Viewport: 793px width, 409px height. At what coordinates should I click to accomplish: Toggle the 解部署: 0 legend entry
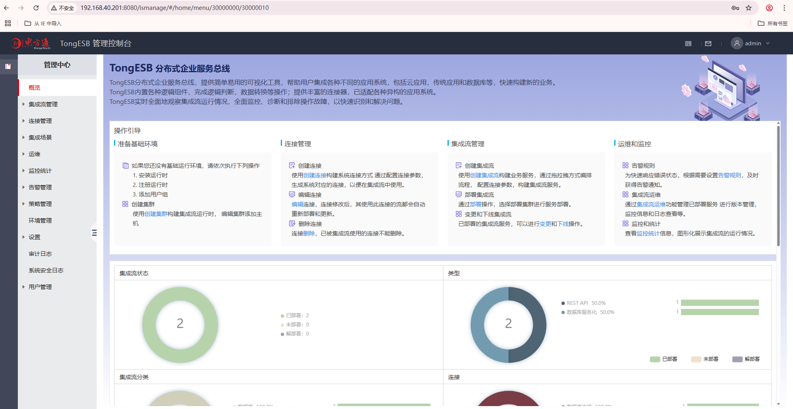[295, 334]
